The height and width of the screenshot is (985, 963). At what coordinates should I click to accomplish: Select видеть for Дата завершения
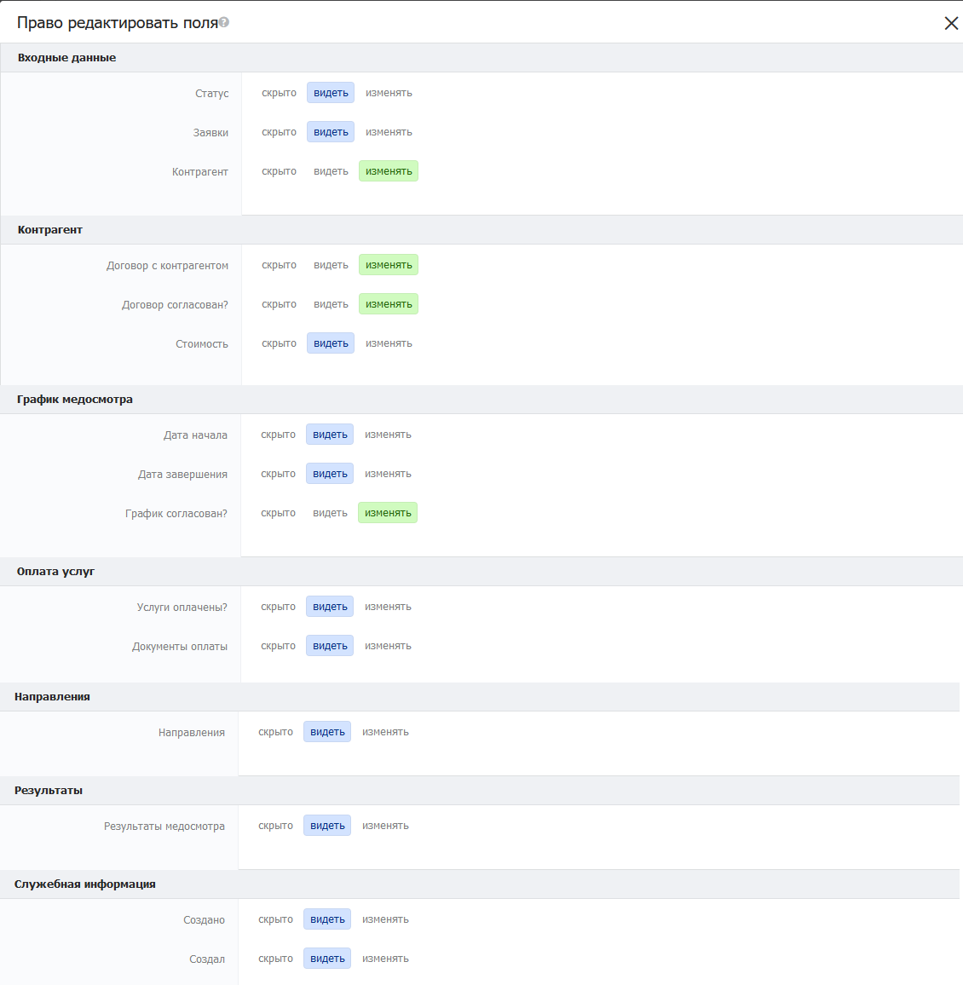[330, 474]
